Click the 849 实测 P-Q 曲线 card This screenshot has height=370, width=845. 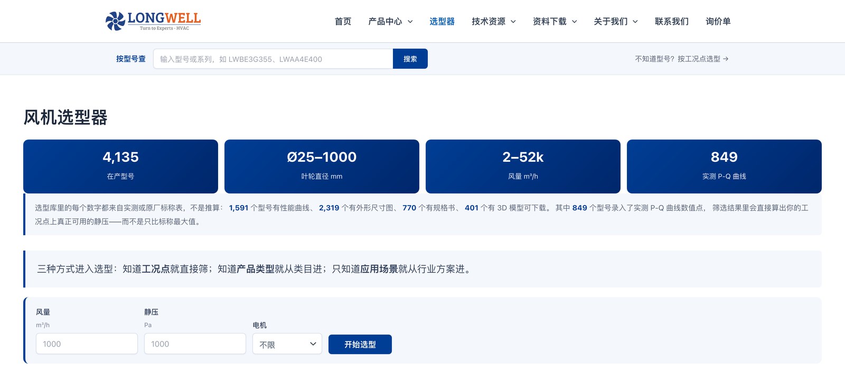click(724, 166)
